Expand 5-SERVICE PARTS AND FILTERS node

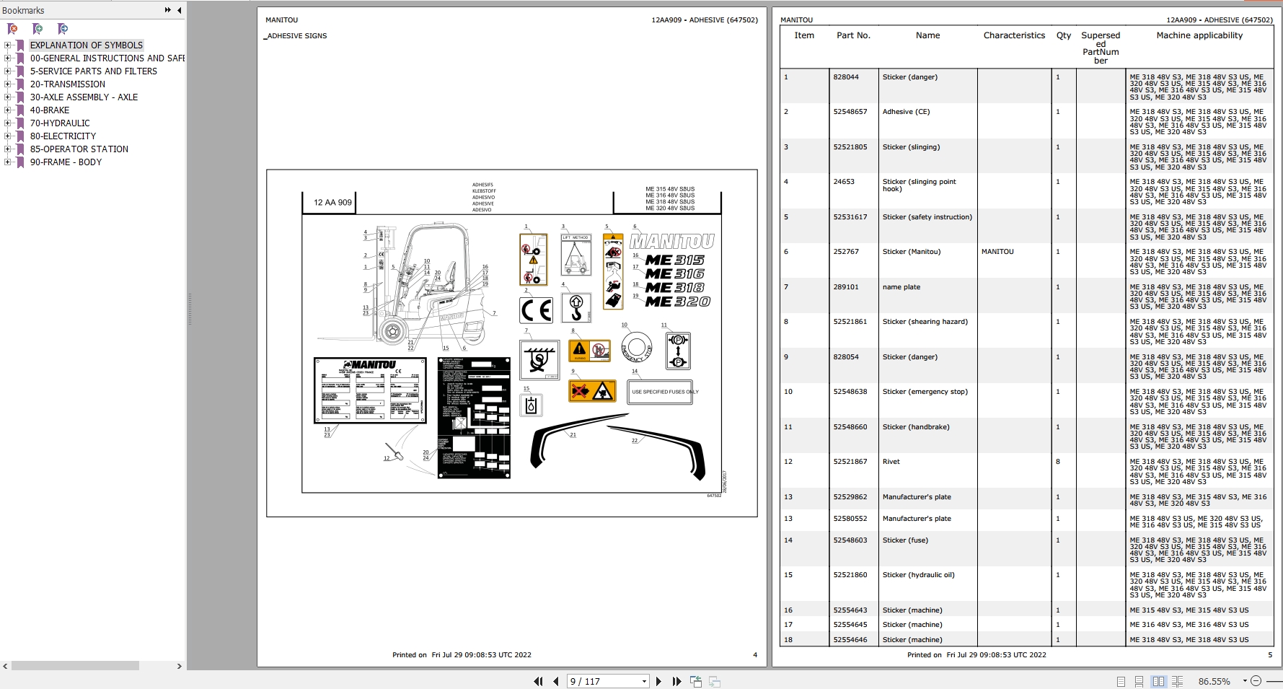(x=8, y=71)
